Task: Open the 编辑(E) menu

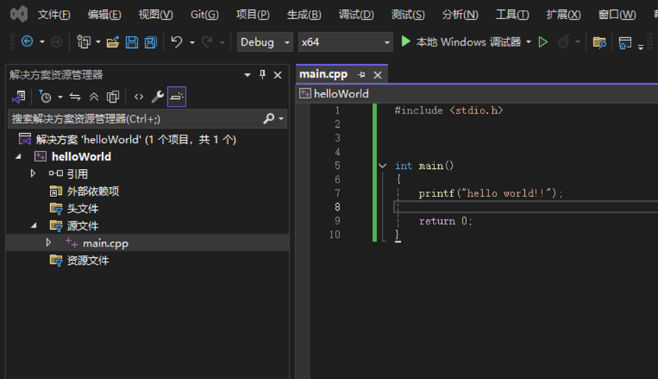Action: click(104, 14)
